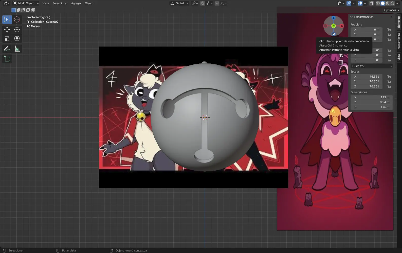
Task: Click the camera view icon in viewport
Action: (341, 55)
